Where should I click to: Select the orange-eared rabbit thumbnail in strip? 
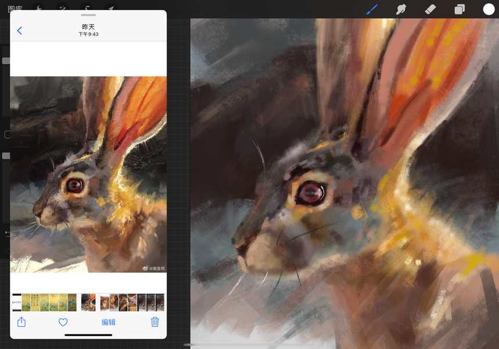pos(88,302)
